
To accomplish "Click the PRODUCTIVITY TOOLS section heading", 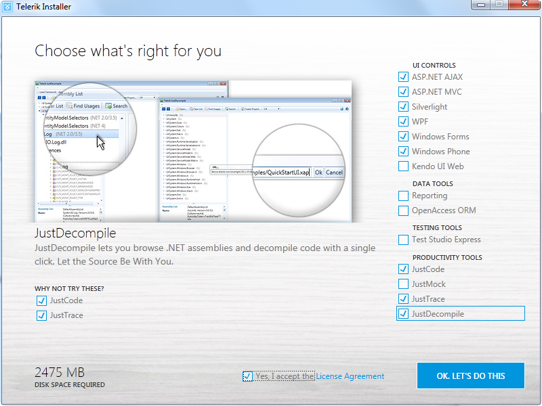I will tap(447, 257).
